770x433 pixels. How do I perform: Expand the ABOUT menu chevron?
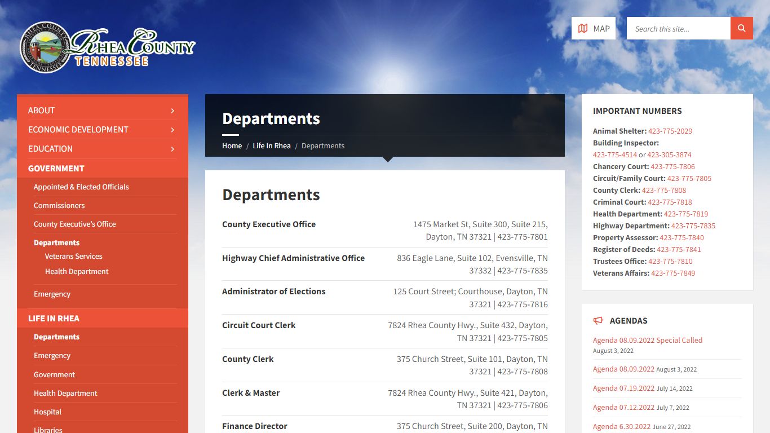click(x=172, y=111)
